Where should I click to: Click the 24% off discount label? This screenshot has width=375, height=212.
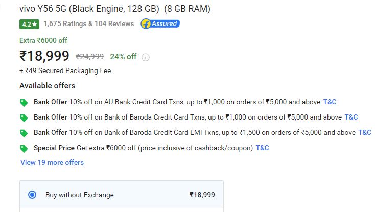pyautogui.click(x=123, y=57)
